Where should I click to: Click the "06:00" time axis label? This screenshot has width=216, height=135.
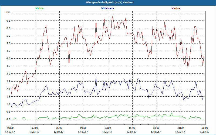coord(59,128)
